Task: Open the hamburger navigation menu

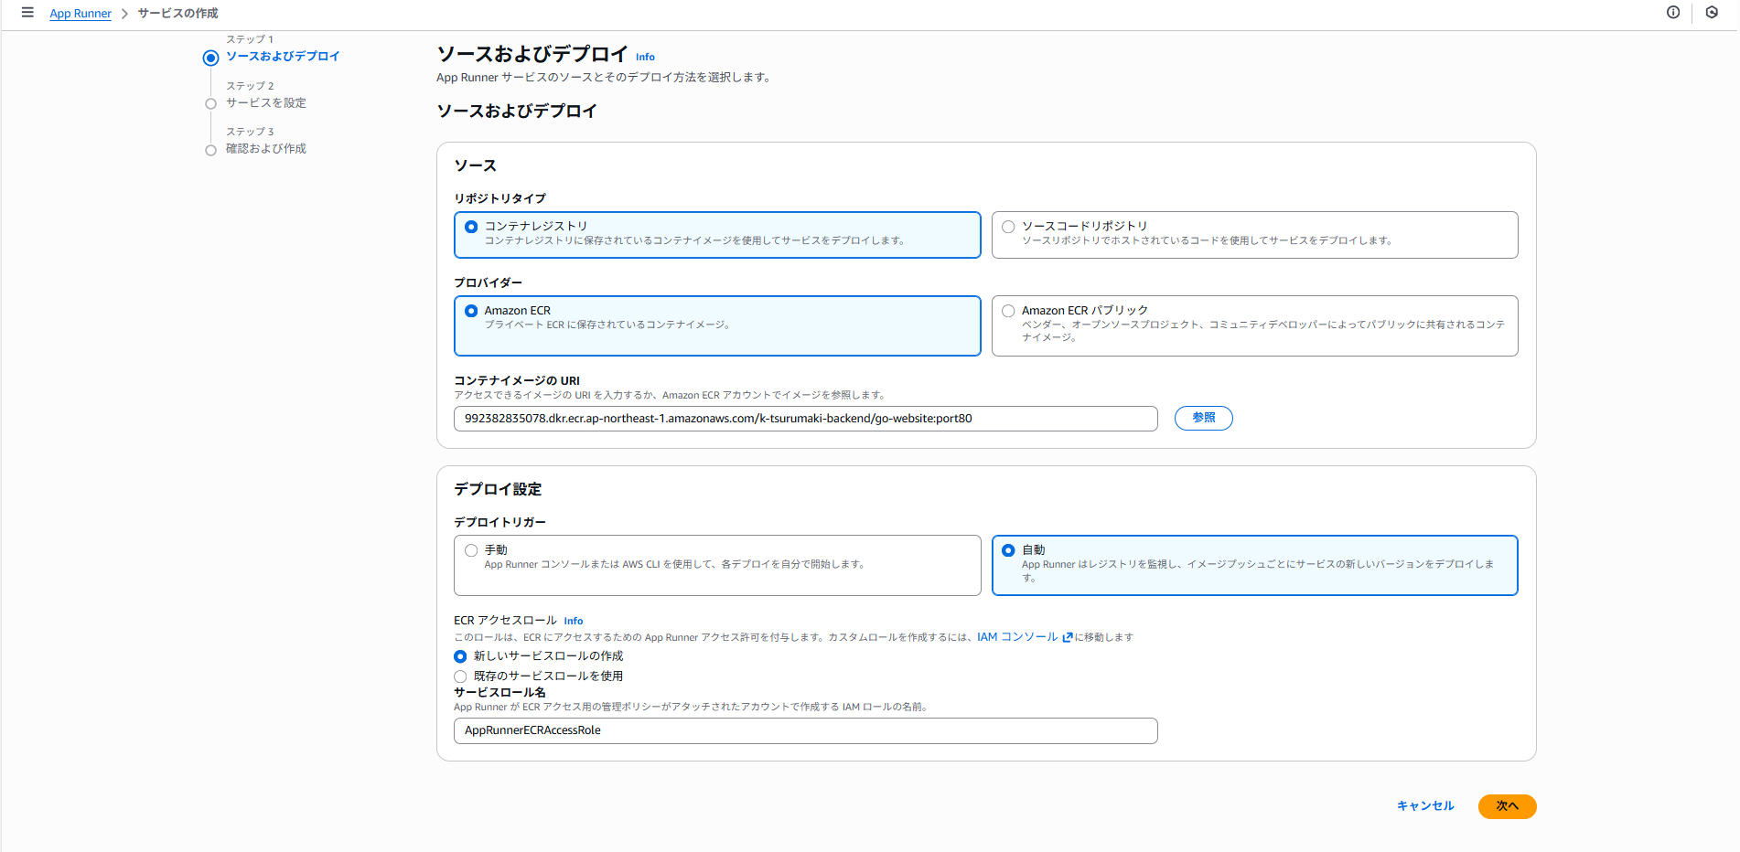Action: coord(27,13)
